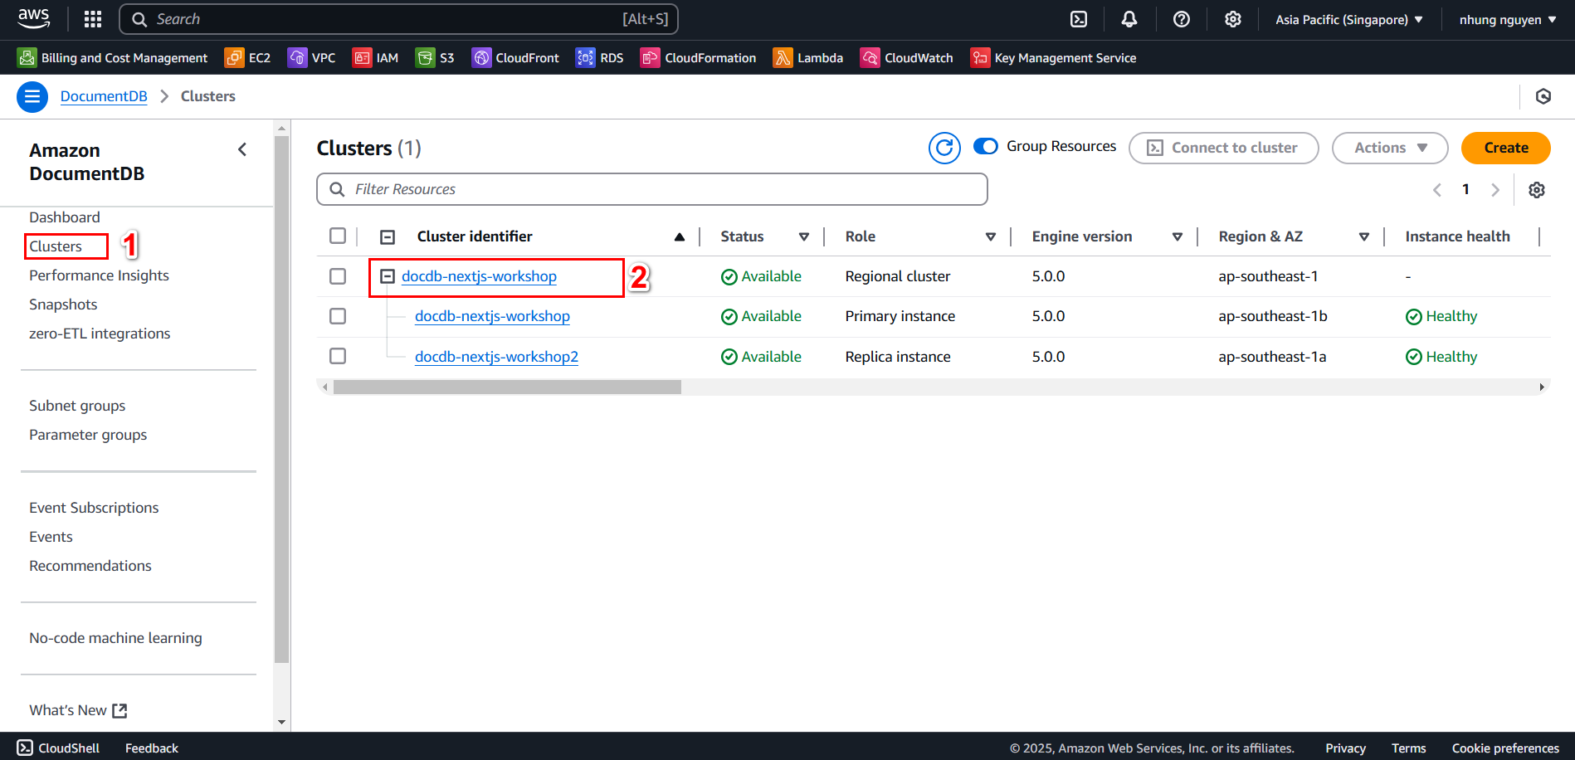Open the services grid menu
The width and height of the screenshot is (1575, 760).
click(x=93, y=19)
